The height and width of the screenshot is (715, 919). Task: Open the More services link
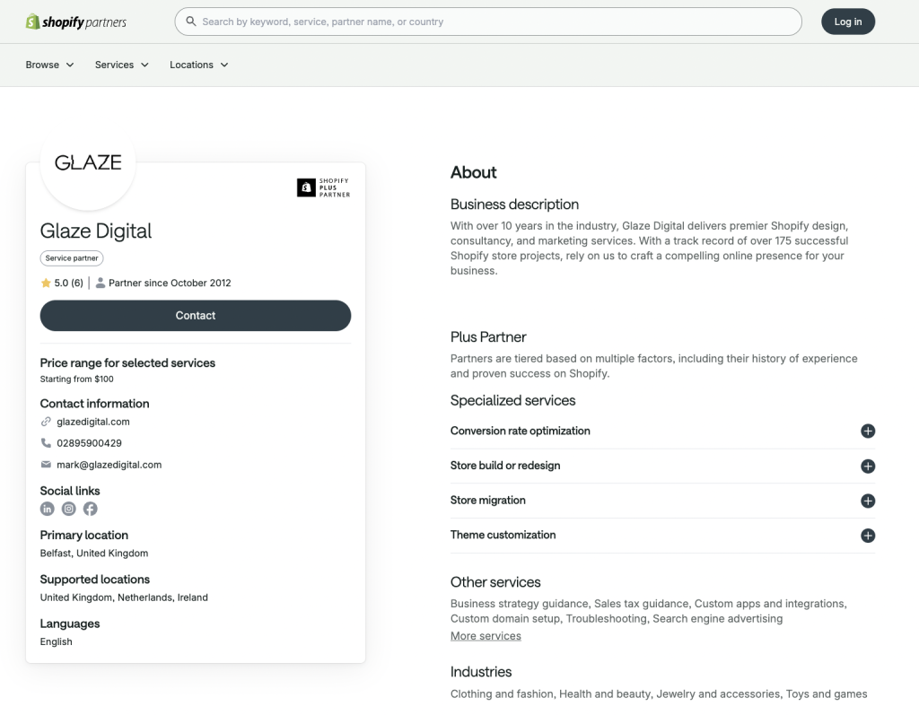486,636
